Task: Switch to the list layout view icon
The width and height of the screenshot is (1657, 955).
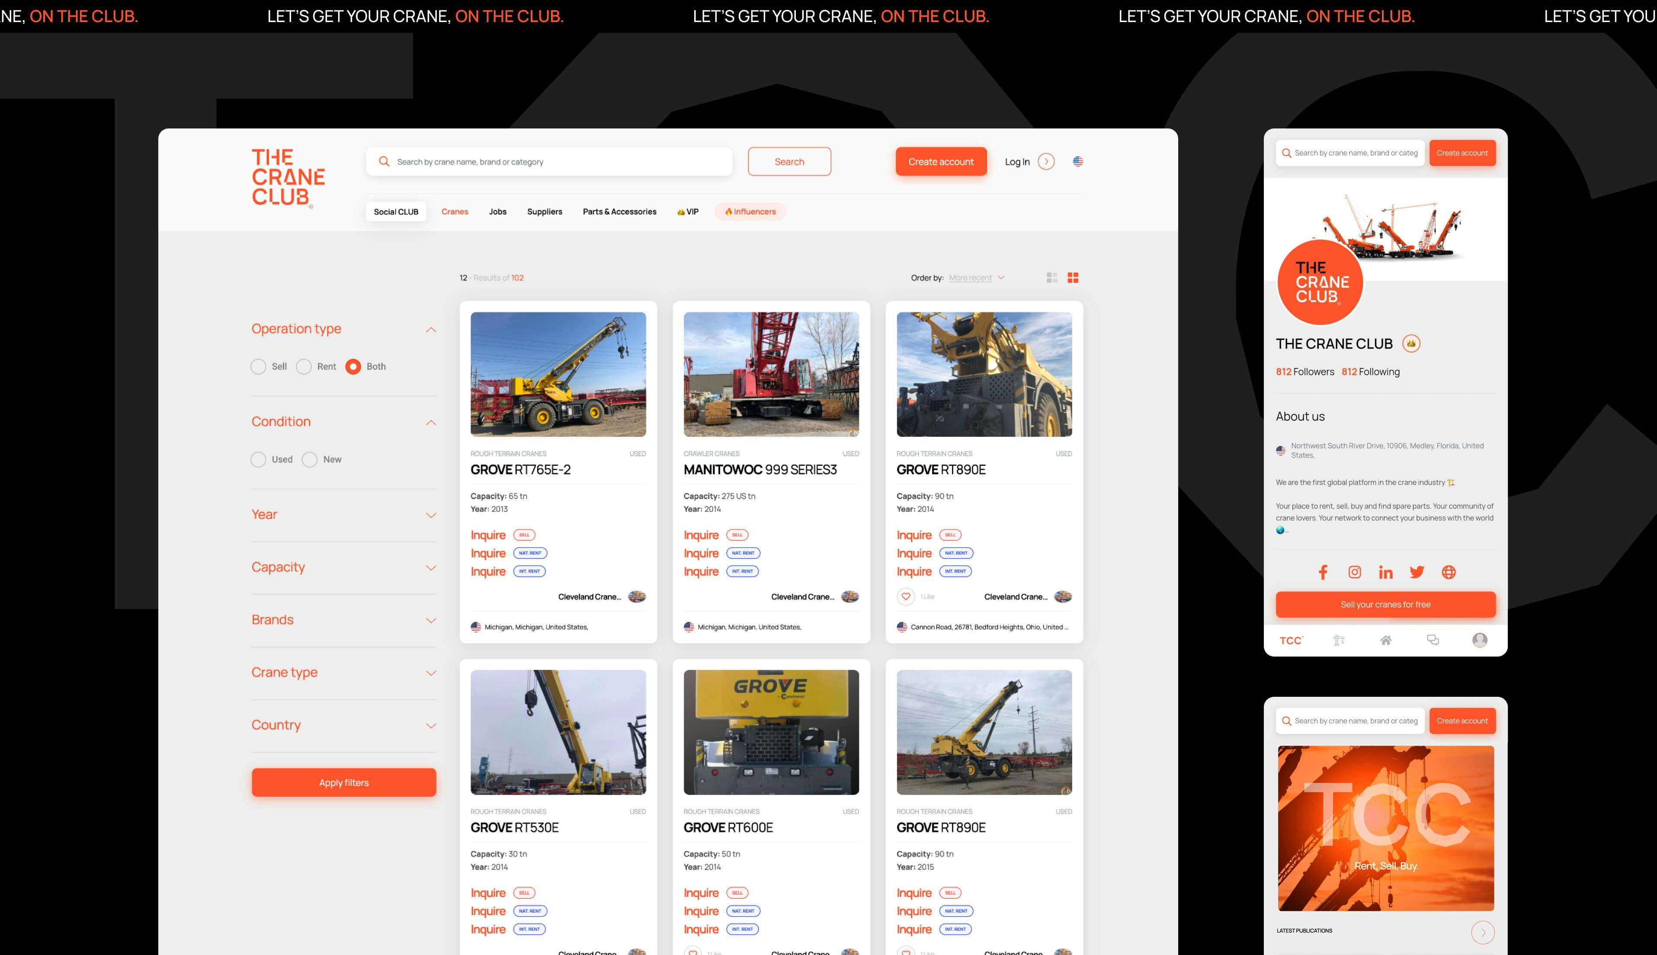Action: (x=1052, y=278)
